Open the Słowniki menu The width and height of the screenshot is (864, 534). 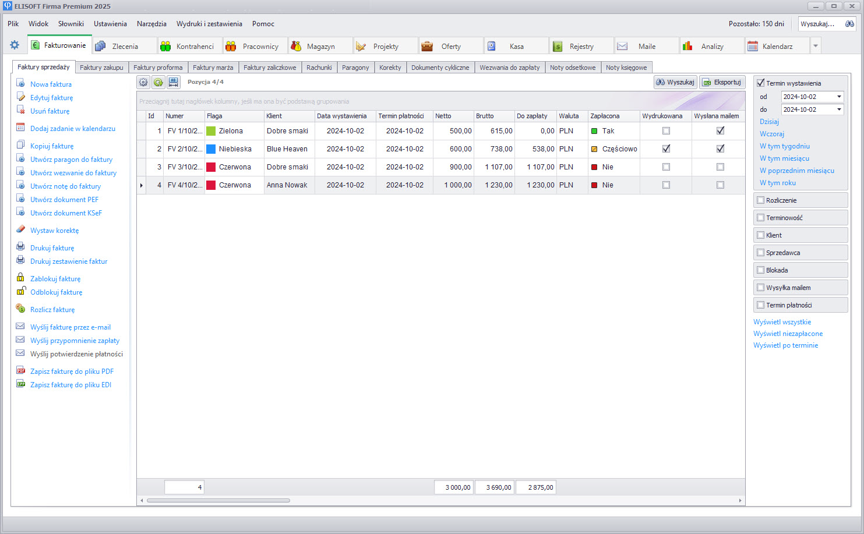click(70, 24)
